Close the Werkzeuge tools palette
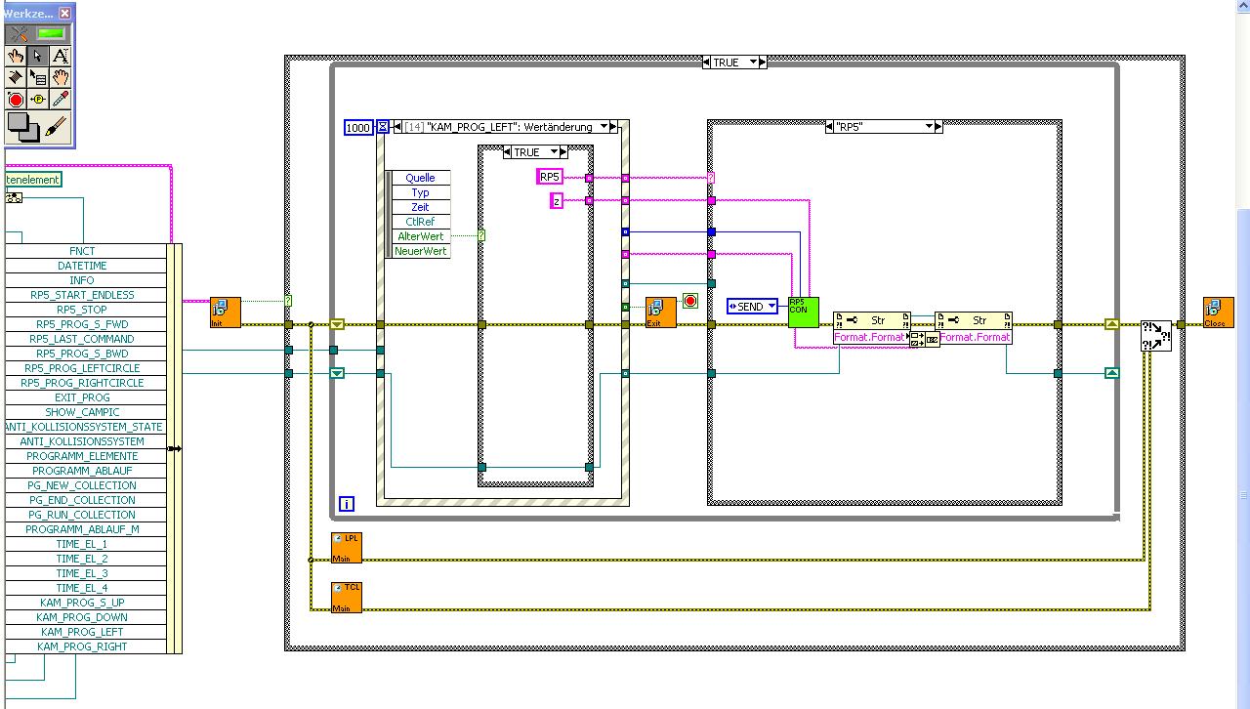 (64, 13)
